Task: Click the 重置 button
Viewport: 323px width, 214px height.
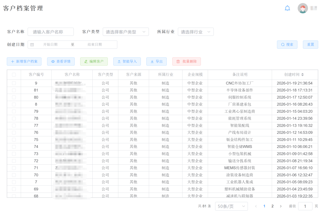Action: 310,45
